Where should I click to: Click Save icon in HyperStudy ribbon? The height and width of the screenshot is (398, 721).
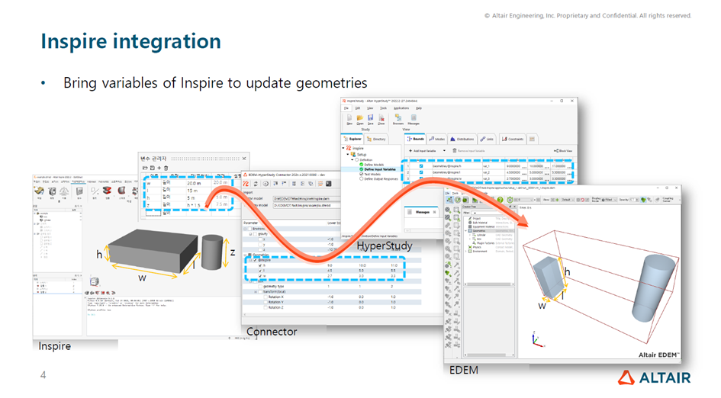370,120
